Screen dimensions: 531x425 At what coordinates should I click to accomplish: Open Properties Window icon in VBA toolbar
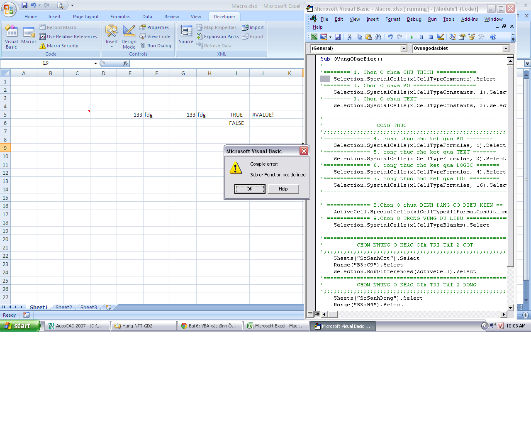(x=462, y=37)
